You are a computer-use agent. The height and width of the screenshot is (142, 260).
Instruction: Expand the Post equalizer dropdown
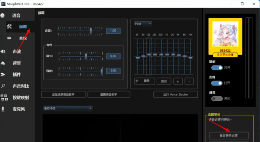click(x=143, y=24)
